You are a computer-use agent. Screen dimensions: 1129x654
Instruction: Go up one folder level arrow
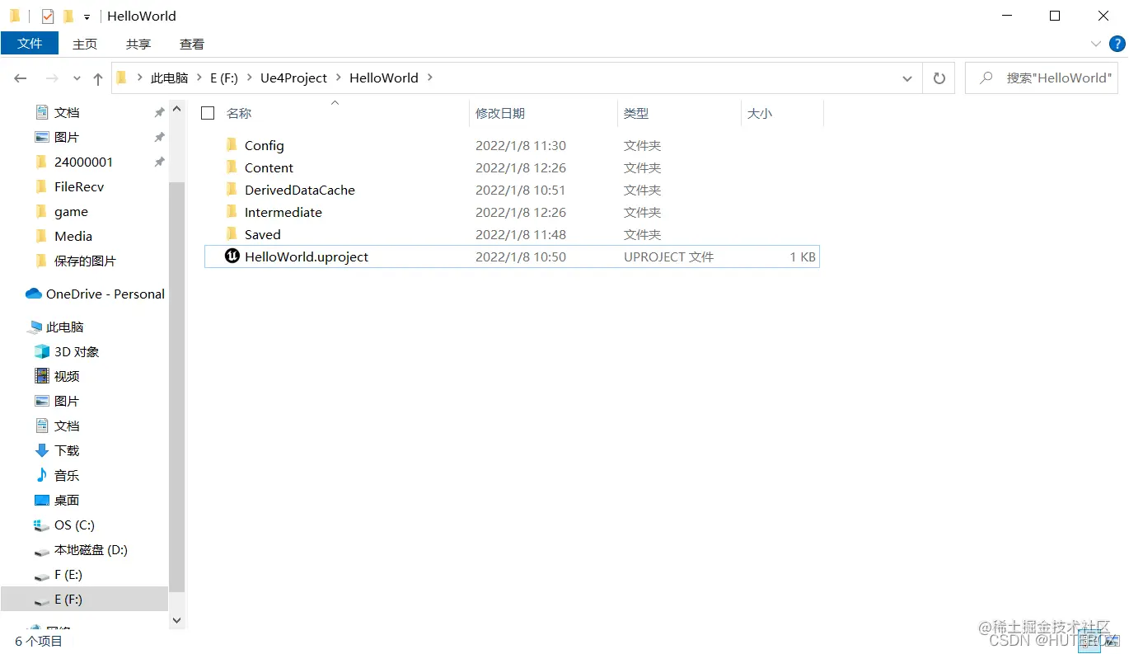(98, 78)
